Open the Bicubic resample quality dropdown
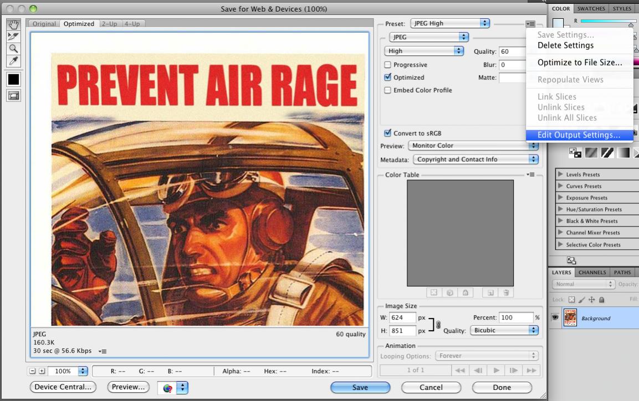639x401 pixels. tap(504, 330)
